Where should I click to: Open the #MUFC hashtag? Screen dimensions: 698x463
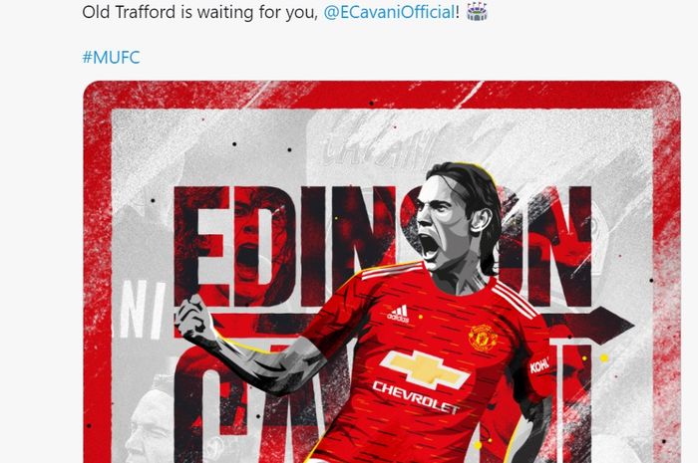[111, 58]
